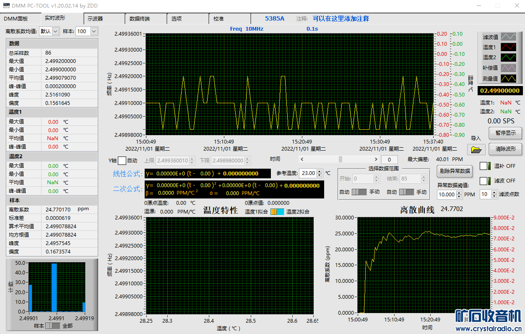525x334 pixels.
Task: Click the 温度1 red legend waveform swatch
Action: 509,47
